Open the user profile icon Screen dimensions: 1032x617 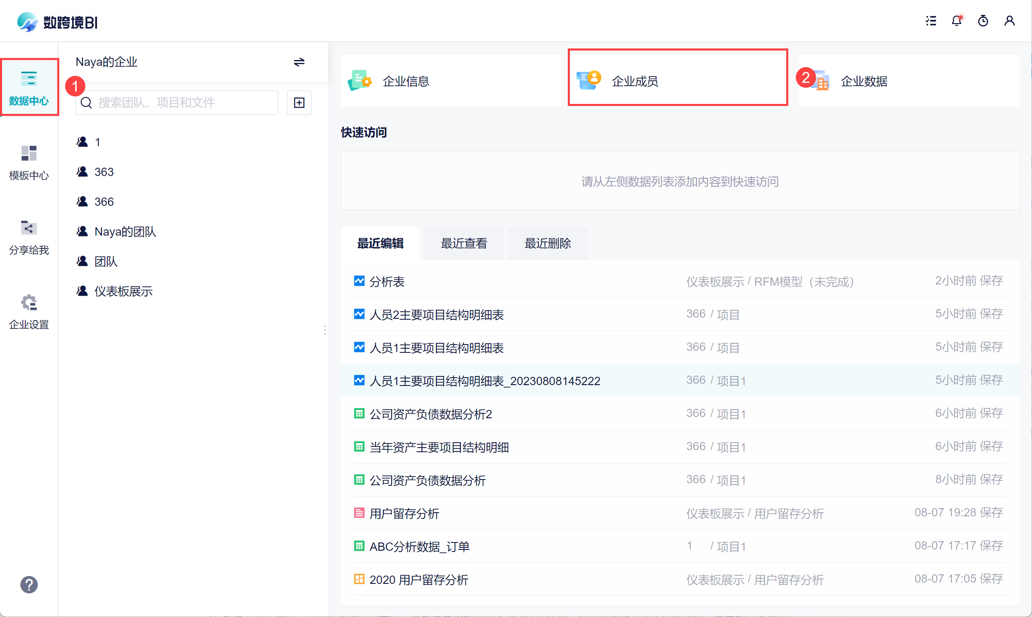(x=1009, y=21)
